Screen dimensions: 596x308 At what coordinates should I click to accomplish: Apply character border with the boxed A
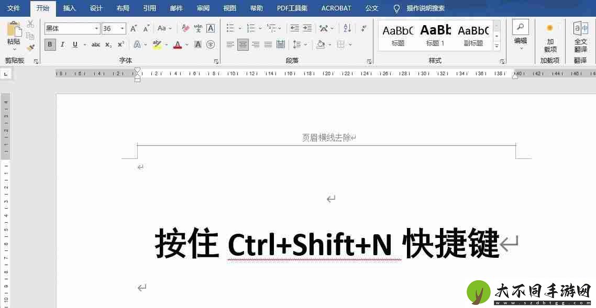click(x=211, y=28)
